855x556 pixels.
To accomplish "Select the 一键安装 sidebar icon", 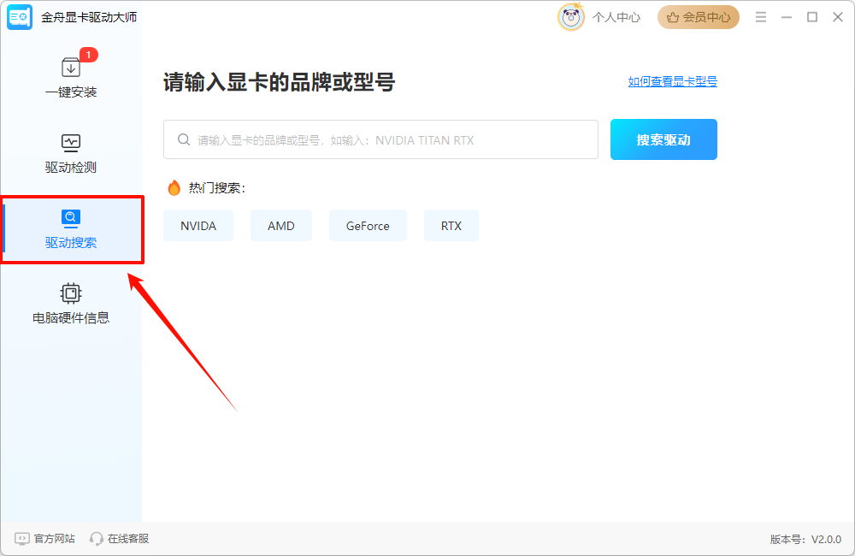I will coord(71,67).
